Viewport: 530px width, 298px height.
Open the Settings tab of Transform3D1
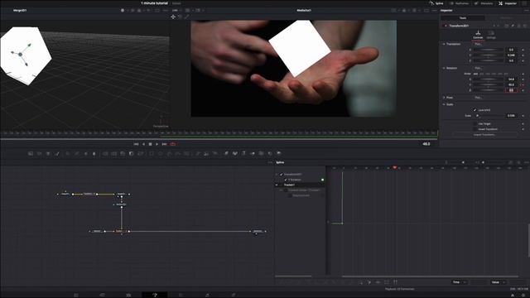coord(491,35)
